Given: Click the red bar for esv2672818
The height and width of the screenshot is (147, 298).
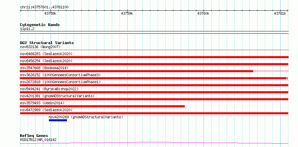Looking at the screenshot, I should [154, 85].
